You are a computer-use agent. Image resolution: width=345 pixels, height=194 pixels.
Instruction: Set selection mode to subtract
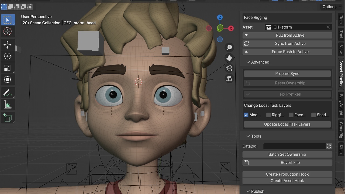point(17,6)
